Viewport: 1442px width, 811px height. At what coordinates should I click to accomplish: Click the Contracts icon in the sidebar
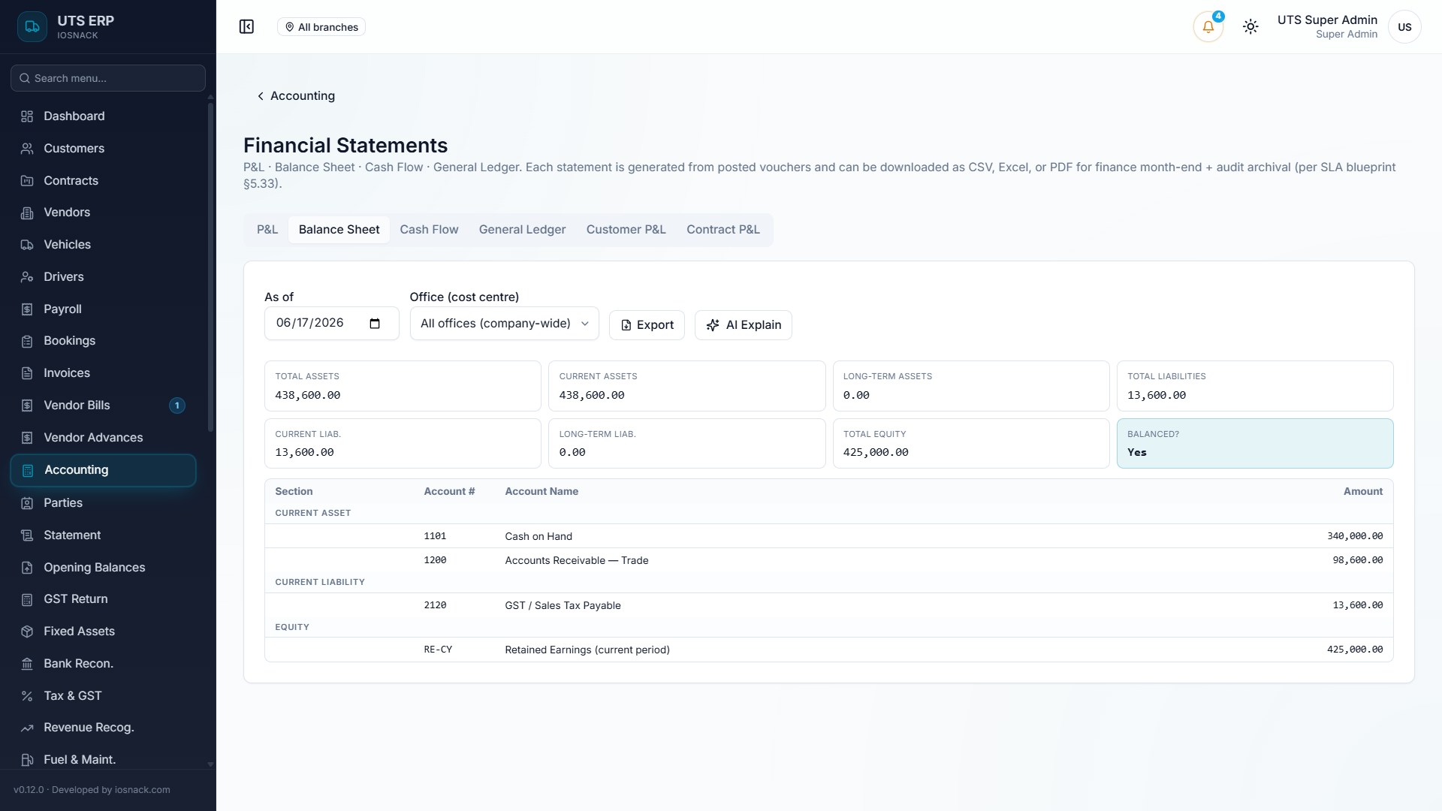27,181
